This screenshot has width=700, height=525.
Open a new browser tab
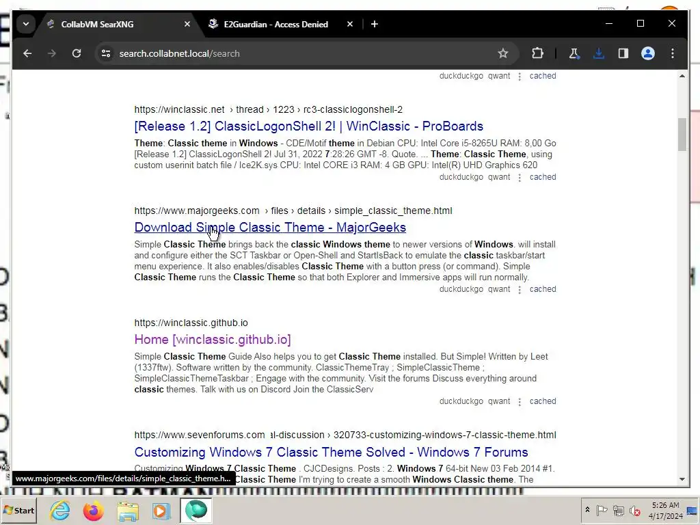[x=375, y=24]
